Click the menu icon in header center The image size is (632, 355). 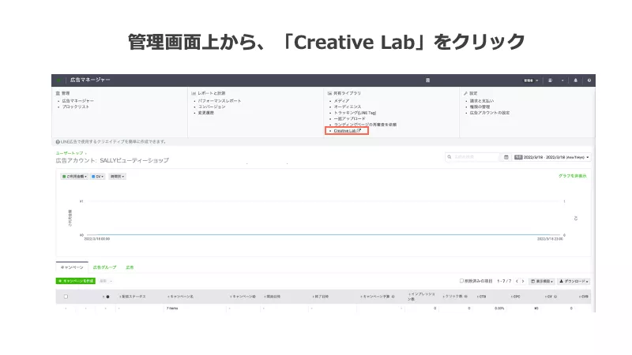(x=427, y=80)
